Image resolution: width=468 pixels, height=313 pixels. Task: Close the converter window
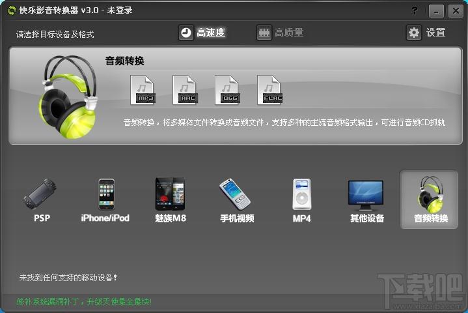tap(456, 11)
